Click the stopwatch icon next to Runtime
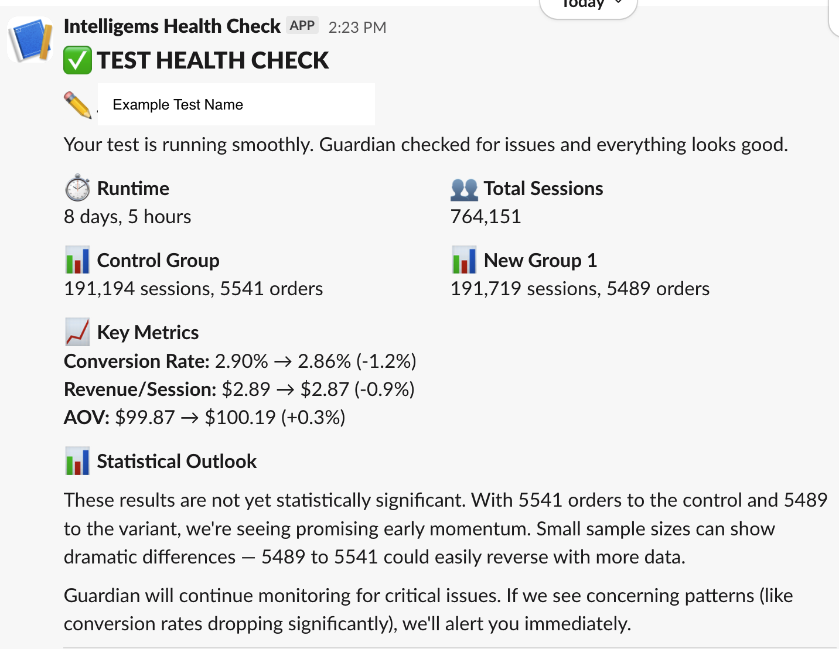The width and height of the screenshot is (839, 649). pyautogui.click(x=77, y=188)
